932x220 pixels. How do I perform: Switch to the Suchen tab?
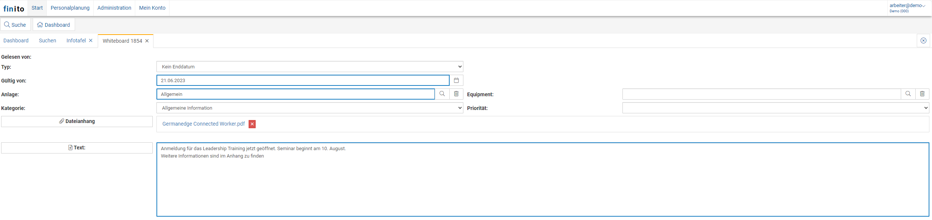tap(48, 41)
